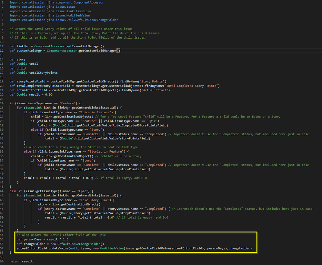Click IssueLink in import line 3

click(x=83, y=11)
